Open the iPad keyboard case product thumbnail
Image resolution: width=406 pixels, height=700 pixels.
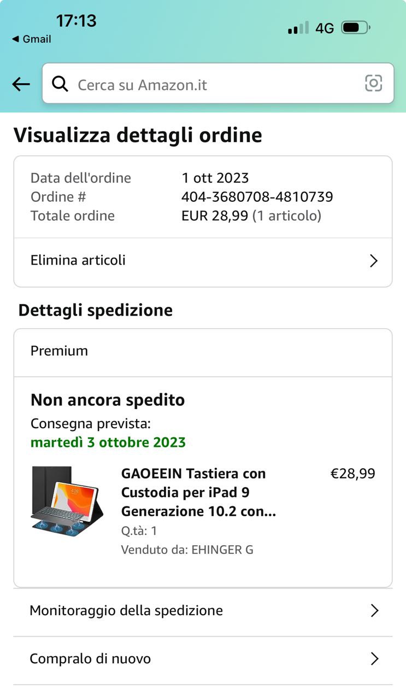(67, 500)
